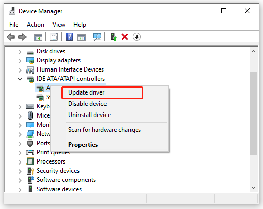
Task: Click the Human Interface Devices icon
Action: tap(30, 70)
